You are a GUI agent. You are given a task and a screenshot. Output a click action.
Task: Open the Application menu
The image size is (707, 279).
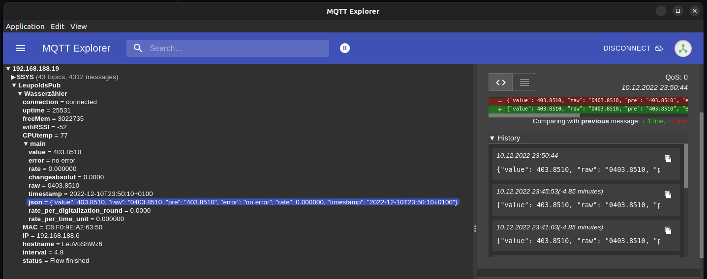click(25, 27)
